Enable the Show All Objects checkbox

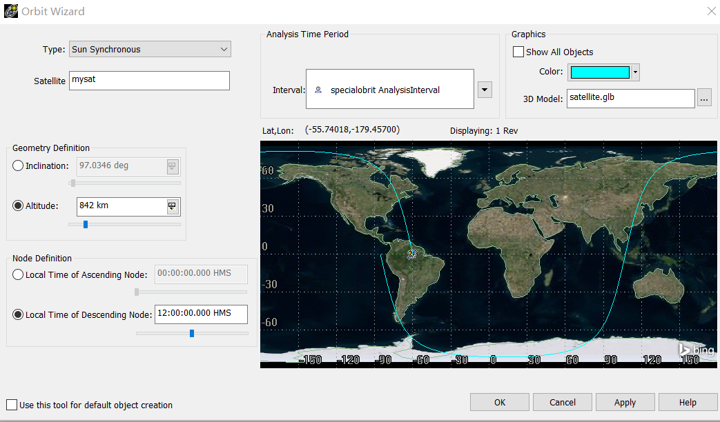518,52
